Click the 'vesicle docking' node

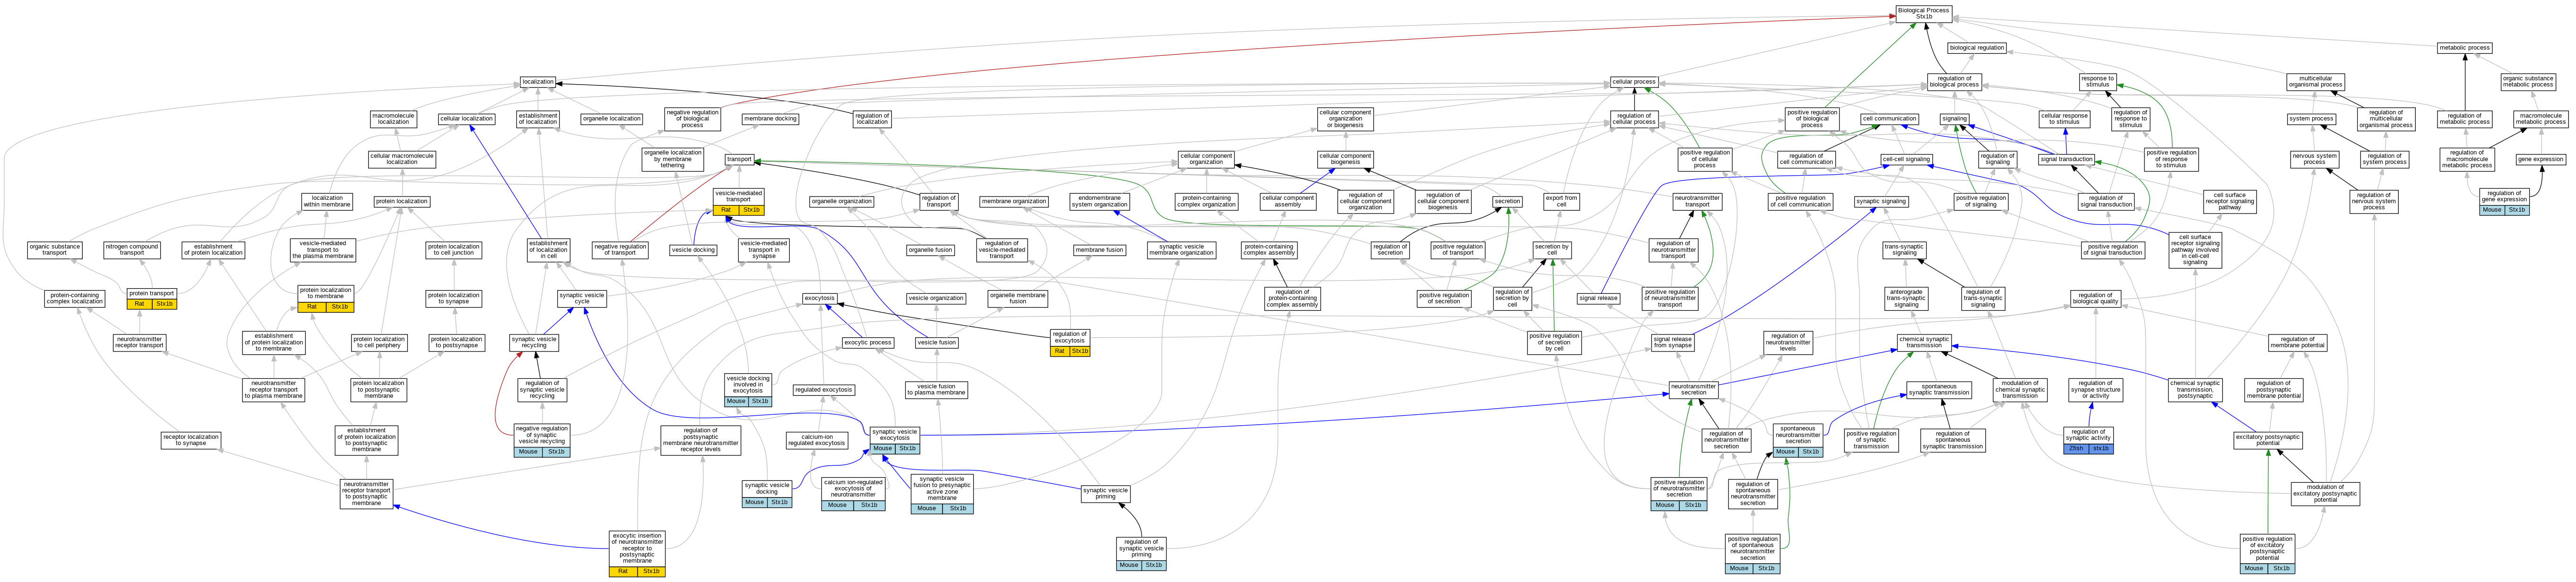click(693, 250)
